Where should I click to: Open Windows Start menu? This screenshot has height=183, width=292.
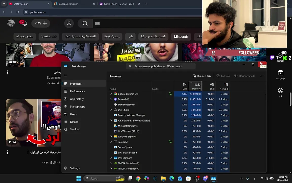pyautogui.click(x=79, y=178)
